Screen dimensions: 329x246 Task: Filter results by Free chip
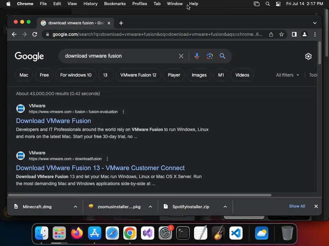44,75
